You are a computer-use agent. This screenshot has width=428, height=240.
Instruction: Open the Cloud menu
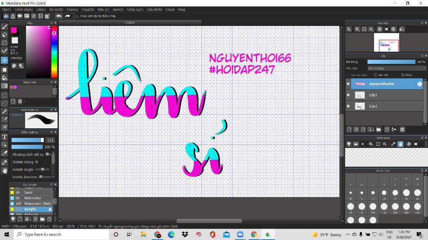170,10
